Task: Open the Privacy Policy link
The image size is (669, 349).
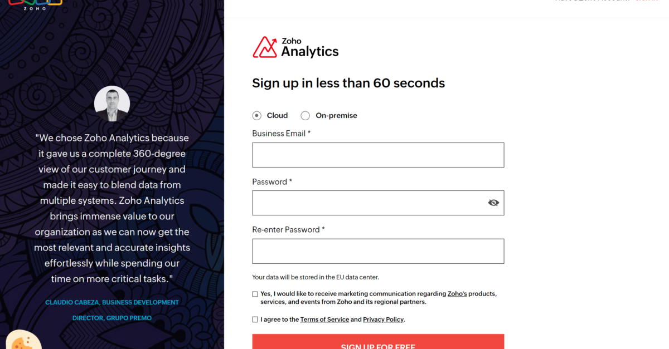Action: [x=383, y=319]
